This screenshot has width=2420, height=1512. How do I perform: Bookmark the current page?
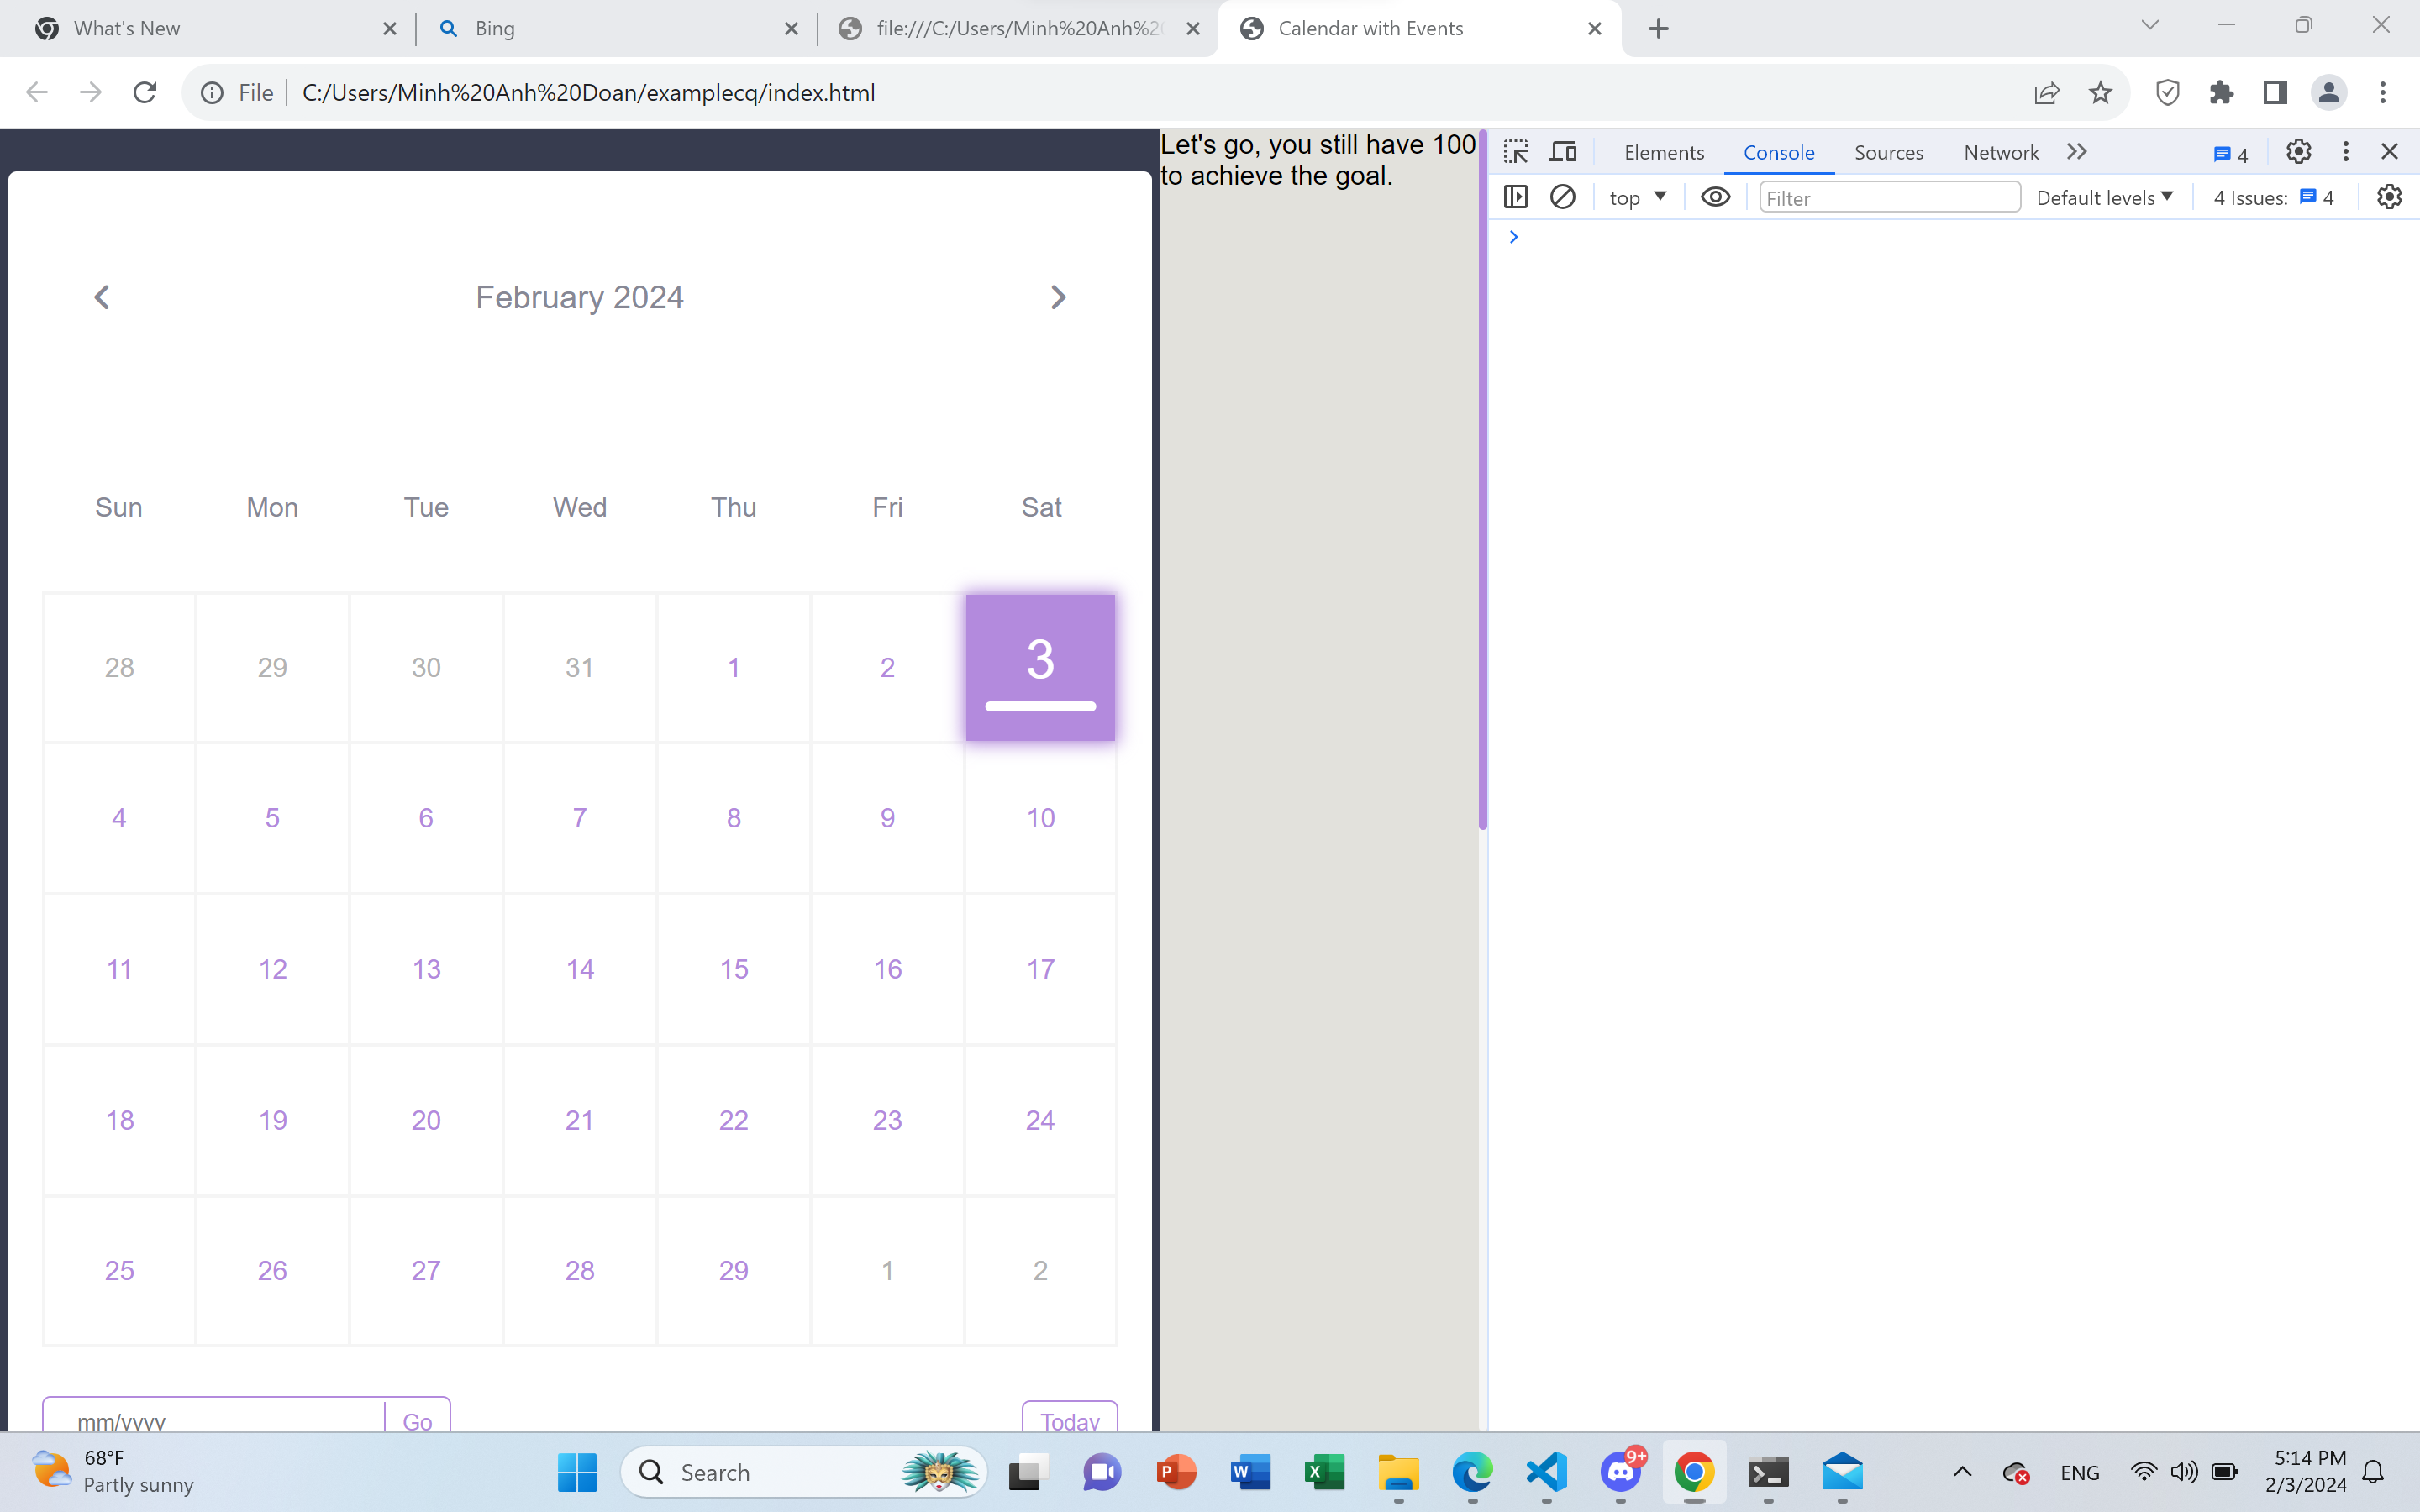[2100, 92]
